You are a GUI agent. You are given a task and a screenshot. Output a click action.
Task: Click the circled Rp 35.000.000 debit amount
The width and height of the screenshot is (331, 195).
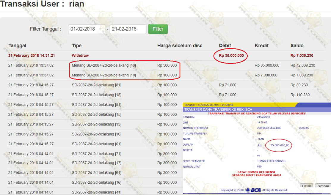[x=231, y=56]
